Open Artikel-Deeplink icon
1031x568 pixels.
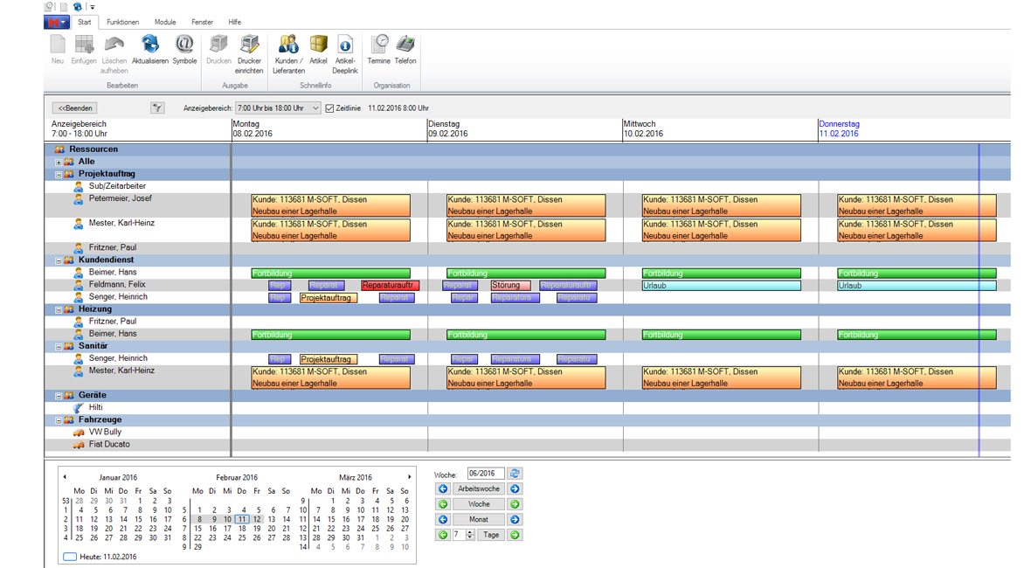pyautogui.click(x=345, y=45)
